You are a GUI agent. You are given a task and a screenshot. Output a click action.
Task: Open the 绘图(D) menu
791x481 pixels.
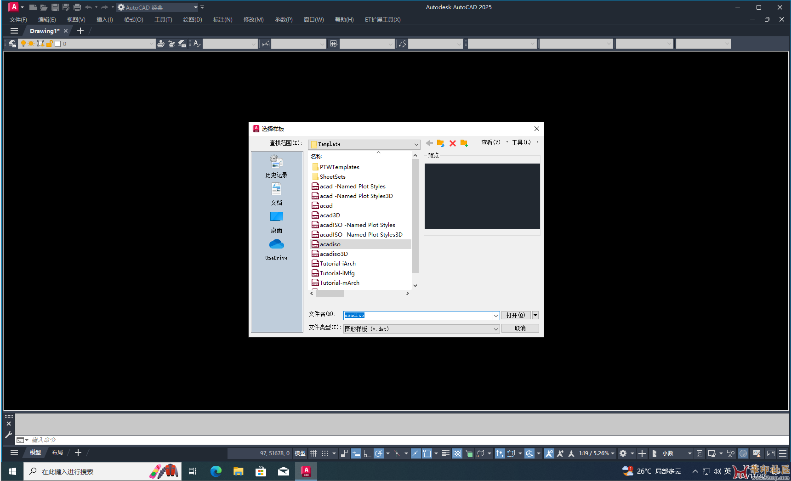coord(193,20)
